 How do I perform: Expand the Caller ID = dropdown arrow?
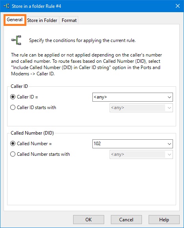click(169, 97)
